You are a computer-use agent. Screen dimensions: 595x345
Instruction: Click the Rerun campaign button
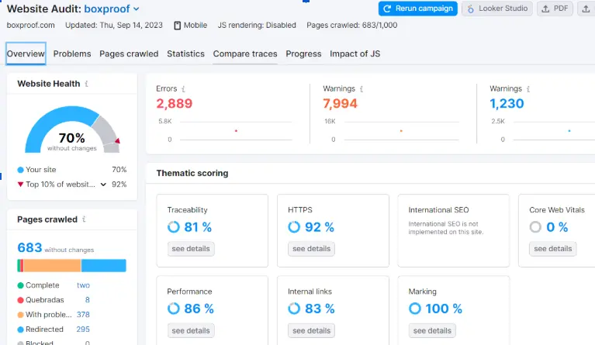point(417,9)
